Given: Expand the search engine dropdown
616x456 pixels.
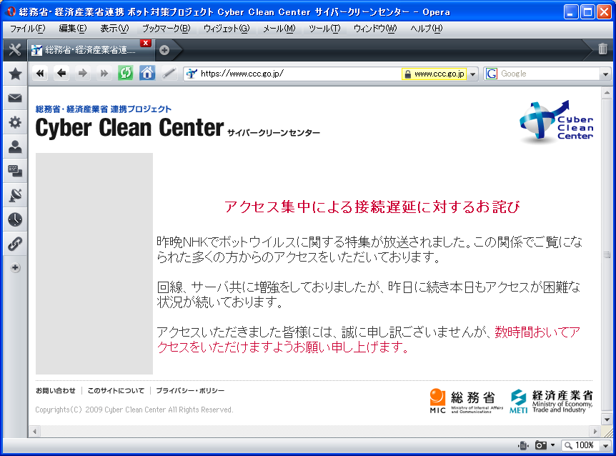Looking at the screenshot, I should (605, 74).
